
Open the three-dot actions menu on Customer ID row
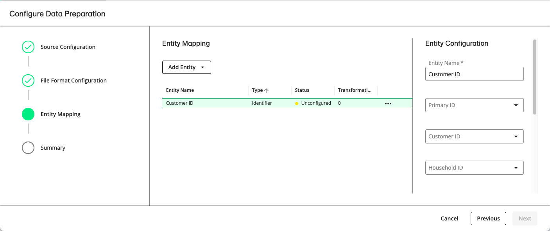click(388, 103)
